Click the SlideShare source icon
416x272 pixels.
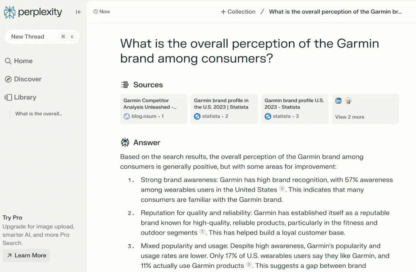[348, 100]
